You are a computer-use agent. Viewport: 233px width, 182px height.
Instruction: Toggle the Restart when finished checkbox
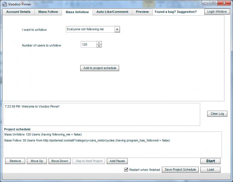pos(126,169)
